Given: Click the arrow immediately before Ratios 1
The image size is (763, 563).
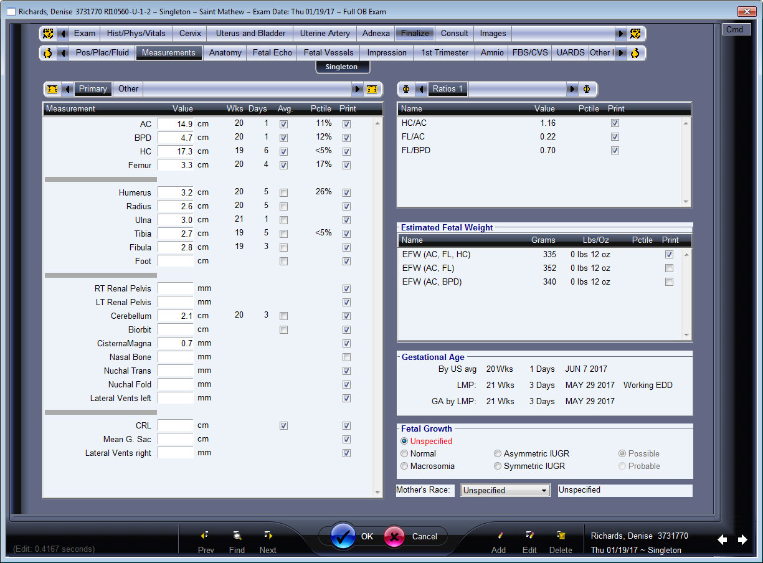Looking at the screenshot, I should point(420,89).
